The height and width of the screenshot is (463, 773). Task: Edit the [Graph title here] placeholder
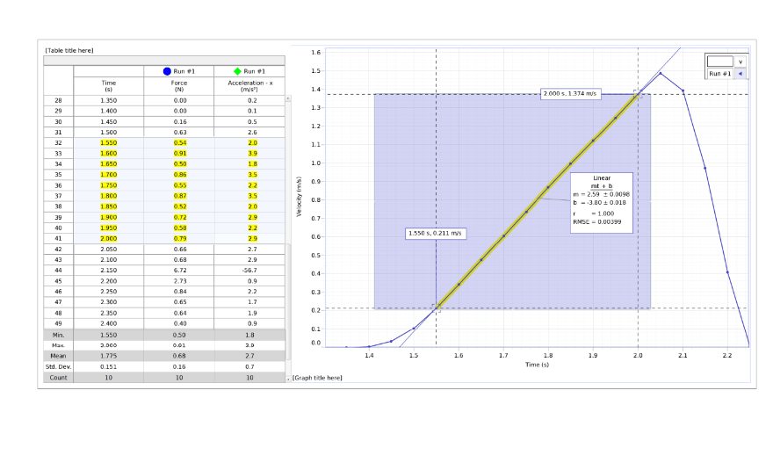(317, 378)
